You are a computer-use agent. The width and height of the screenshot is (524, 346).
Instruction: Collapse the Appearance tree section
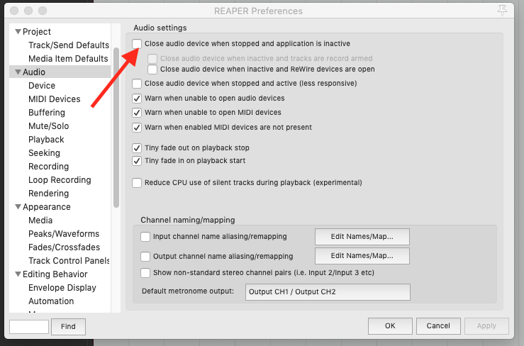point(18,206)
